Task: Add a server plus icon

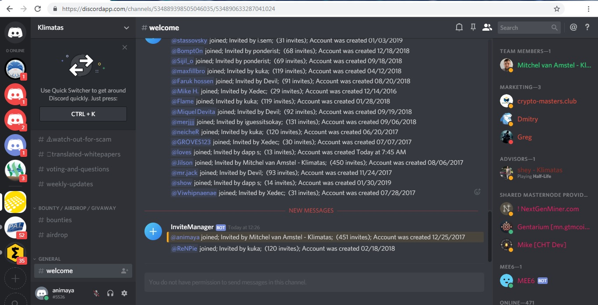Action: [x=15, y=278]
